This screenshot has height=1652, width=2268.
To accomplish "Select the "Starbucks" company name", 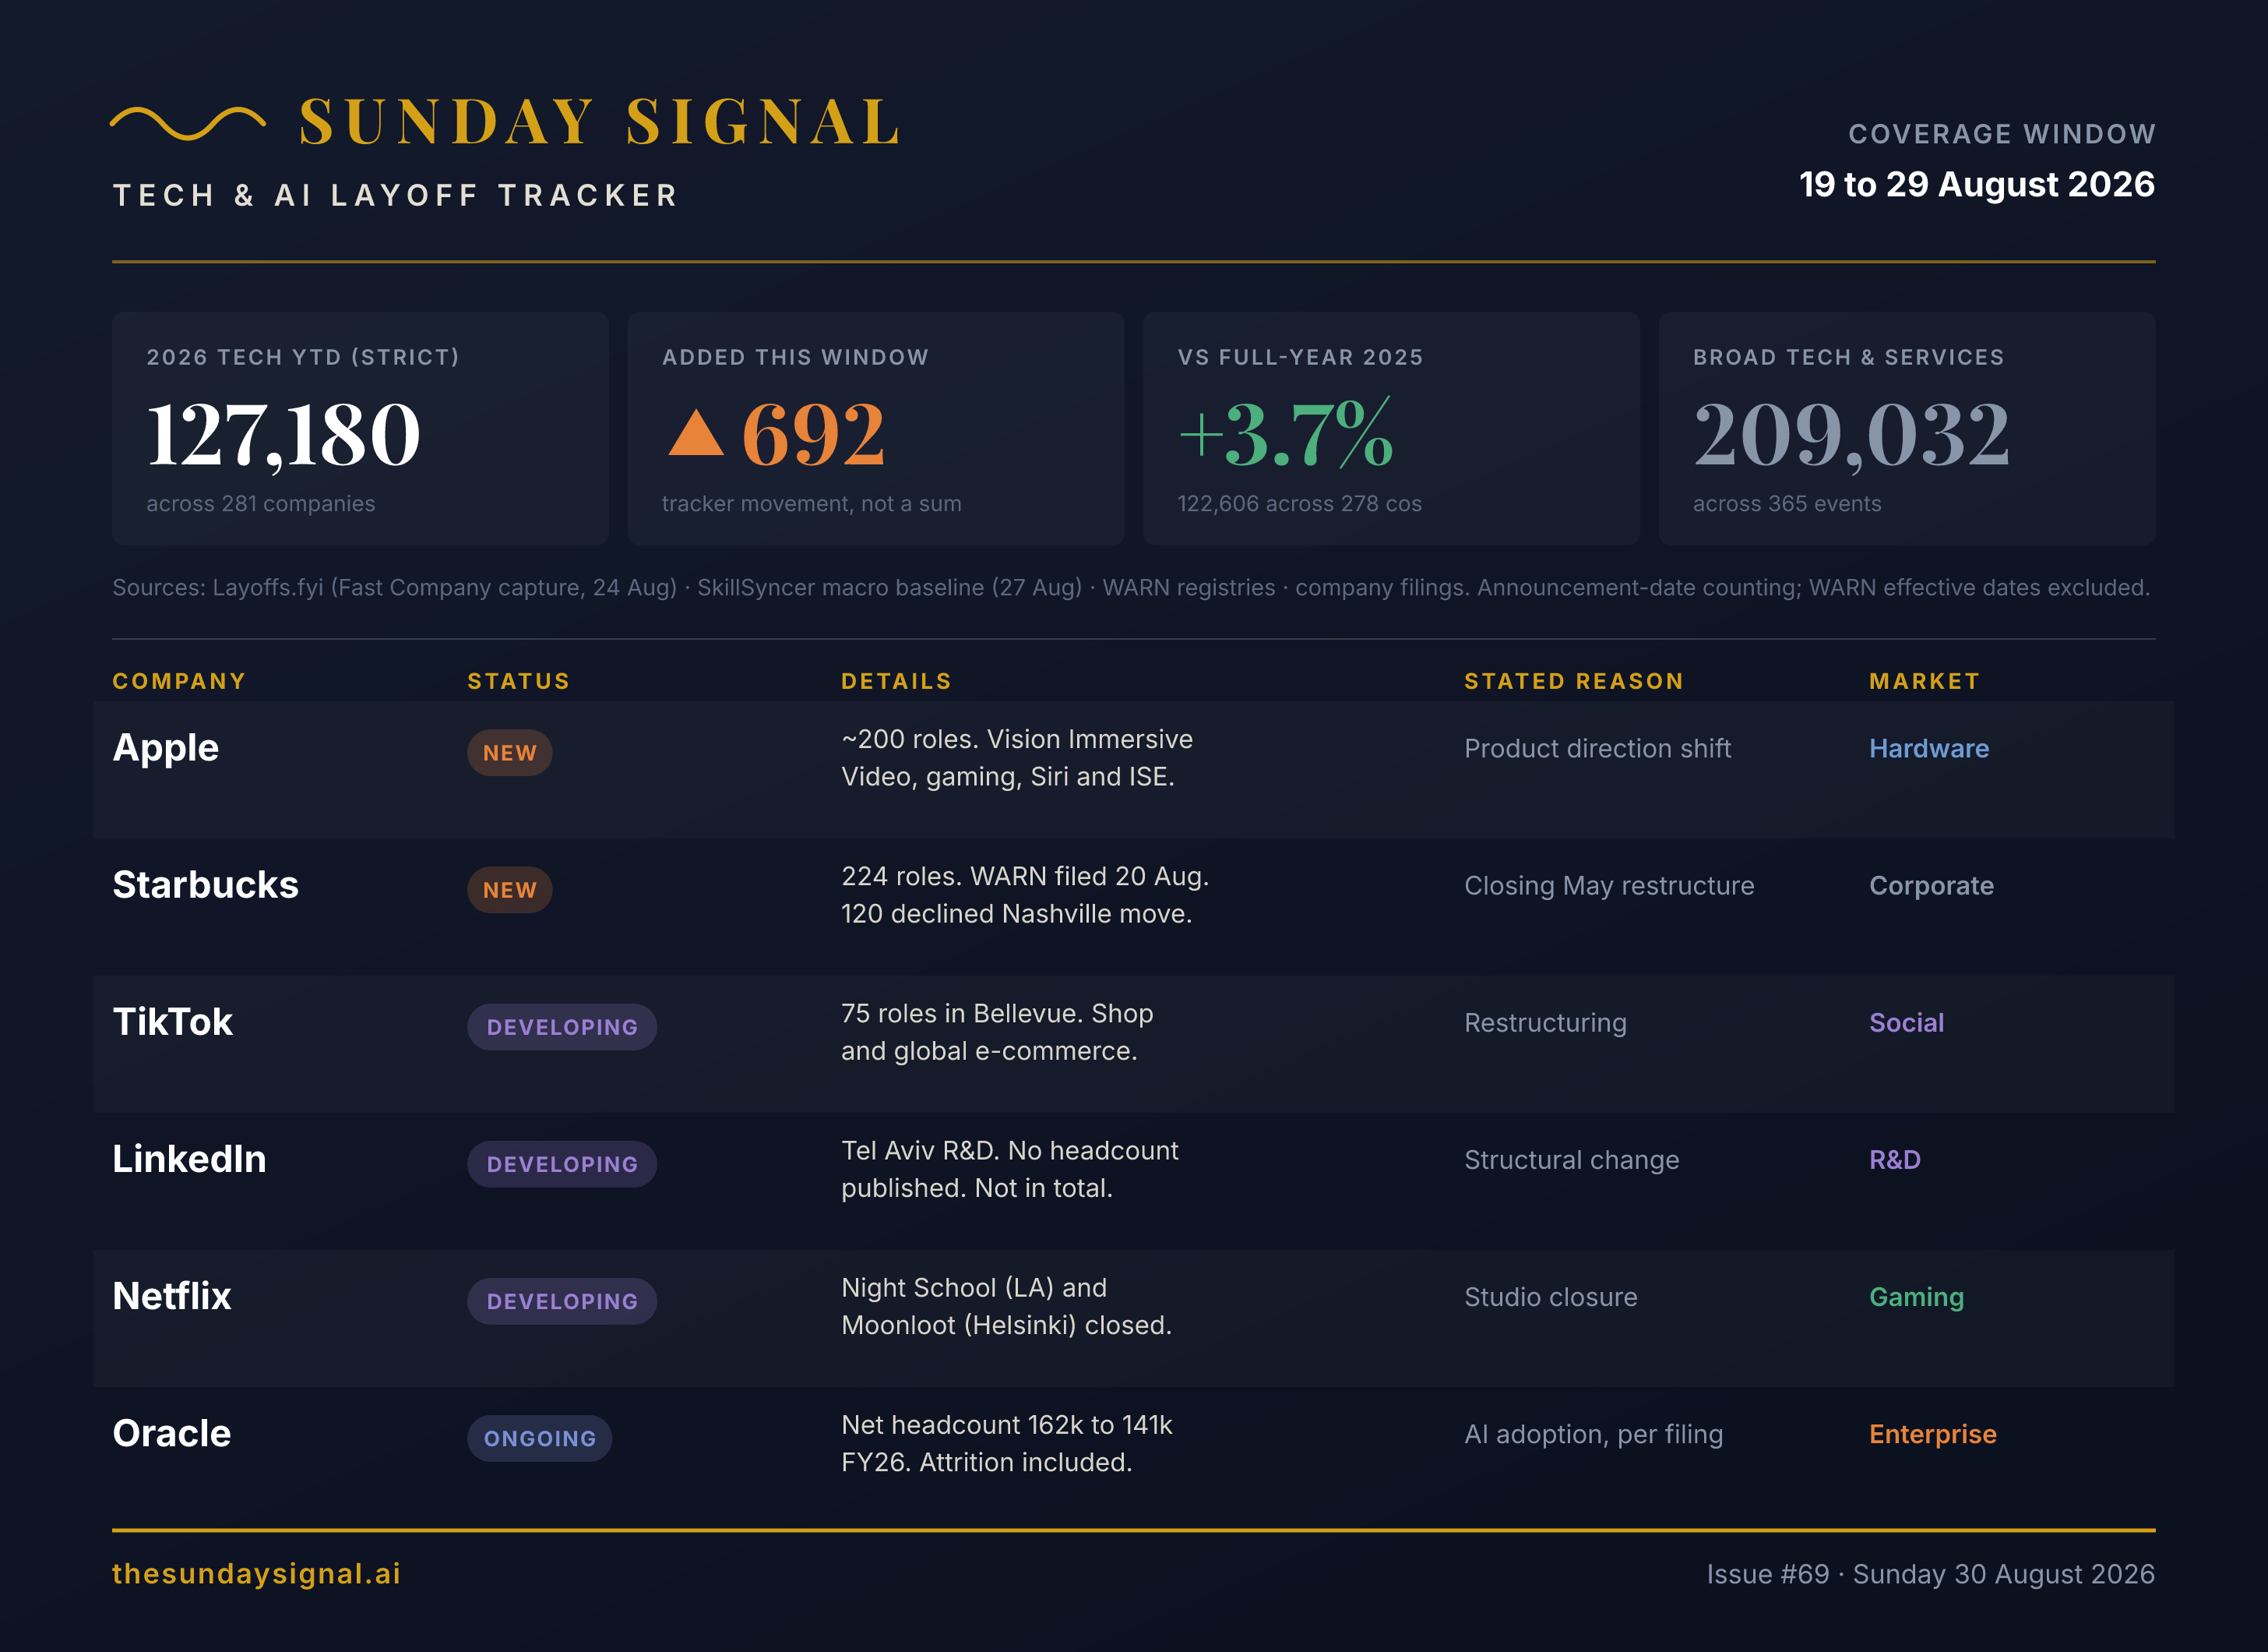I will tap(205, 885).
